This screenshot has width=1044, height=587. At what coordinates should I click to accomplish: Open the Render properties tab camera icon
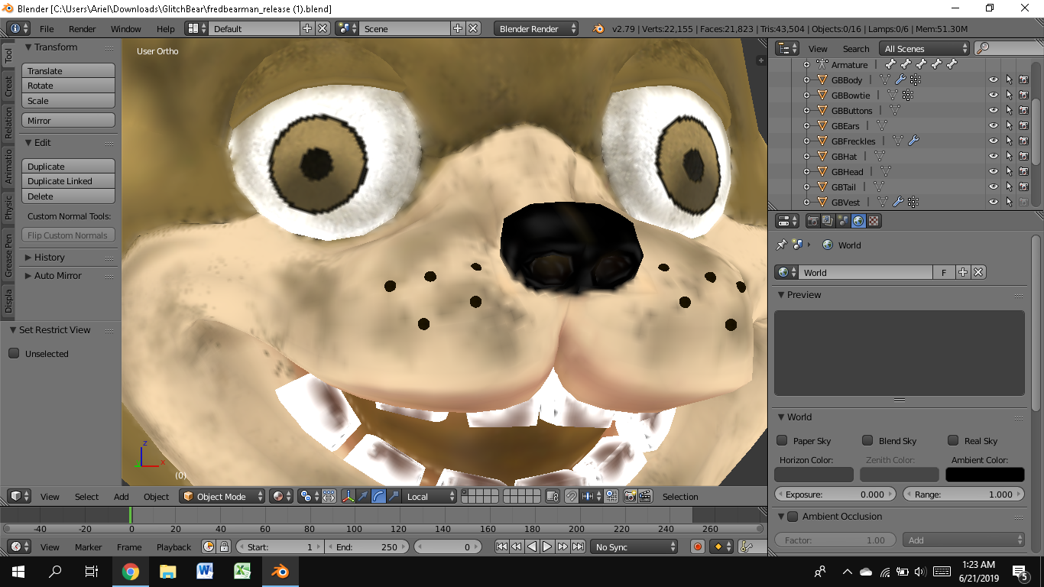813,221
